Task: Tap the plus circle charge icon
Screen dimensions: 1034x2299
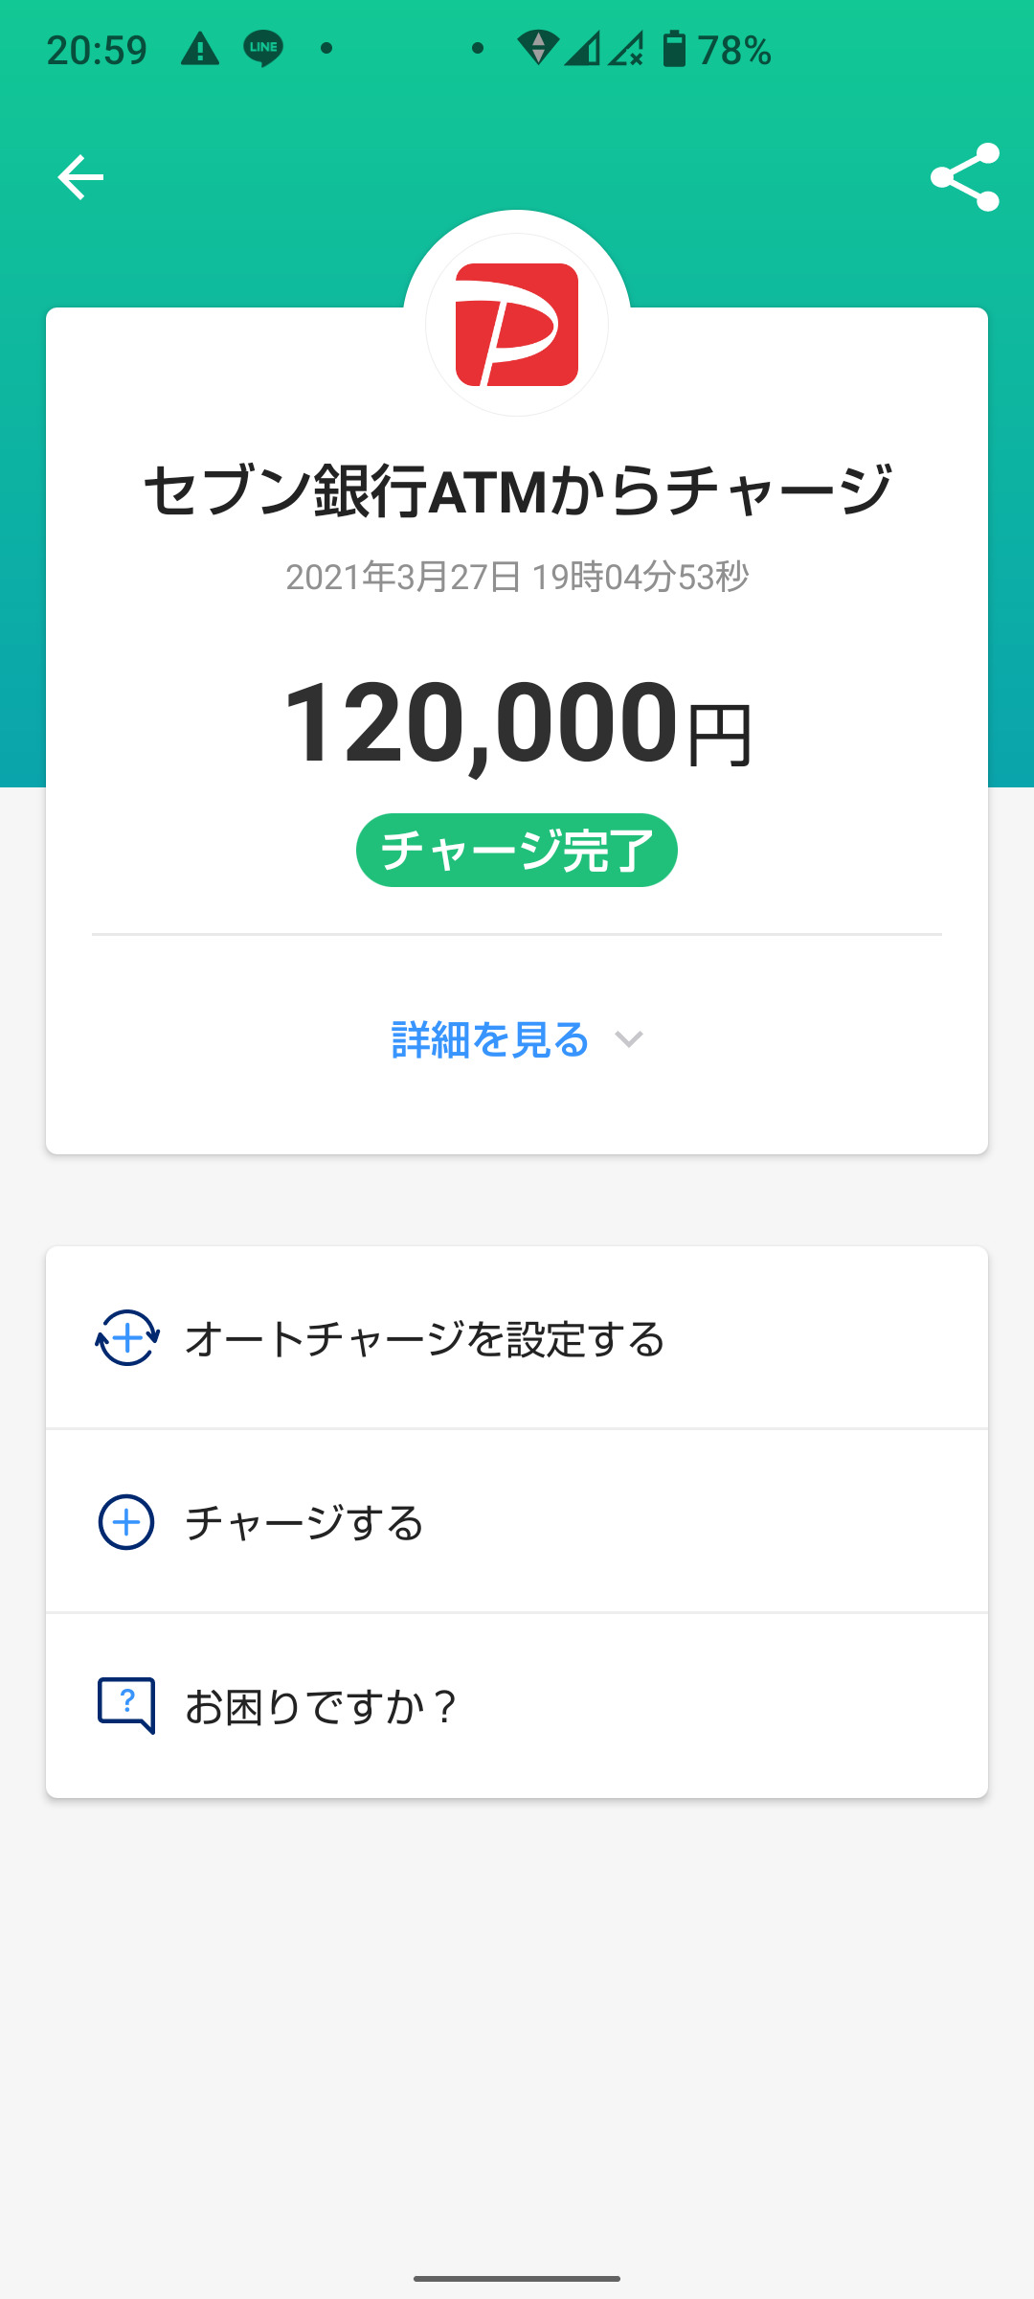Action: (x=126, y=1522)
